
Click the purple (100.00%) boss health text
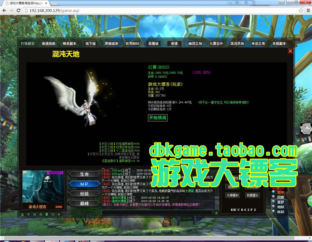[x=202, y=72]
